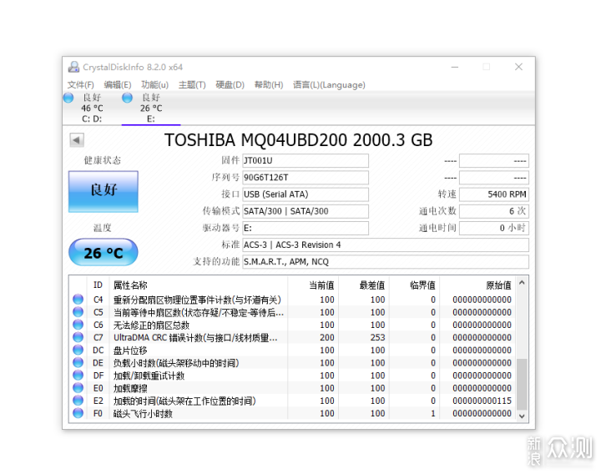The width and height of the screenshot is (601, 474).
Task: Click the 26 °C temperature button
Action: pyautogui.click(x=104, y=252)
